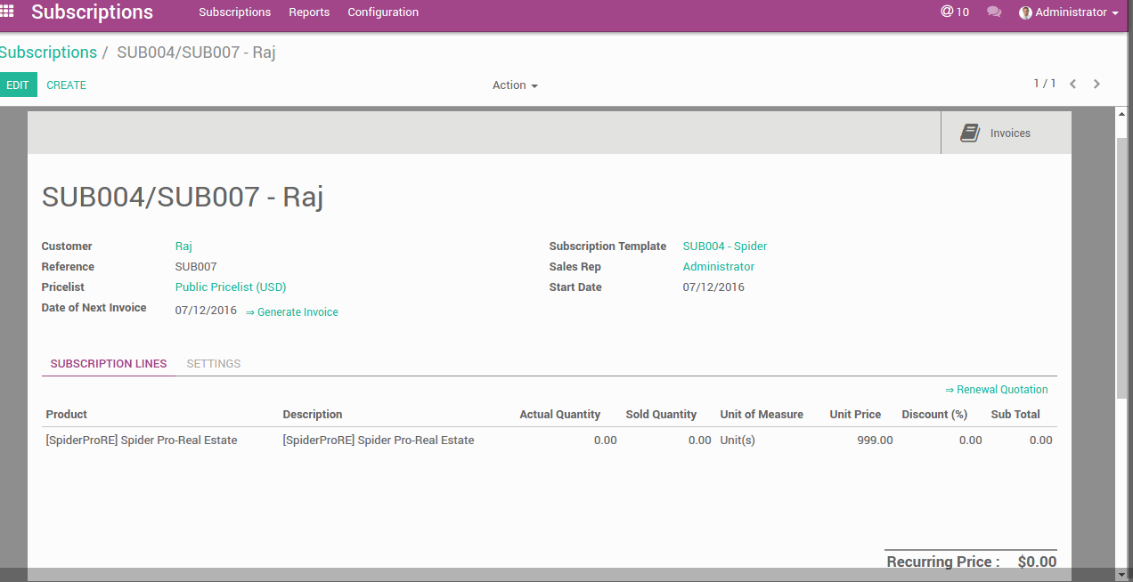The image size is (1133, 582).
Task: Sort by Unit of Measure header
Action: [x=762, y=415]
